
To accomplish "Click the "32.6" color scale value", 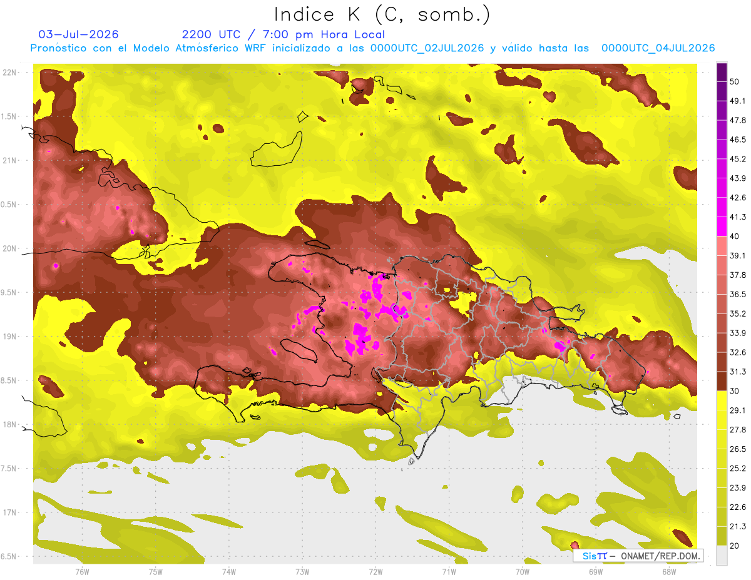I will [737, 352].
